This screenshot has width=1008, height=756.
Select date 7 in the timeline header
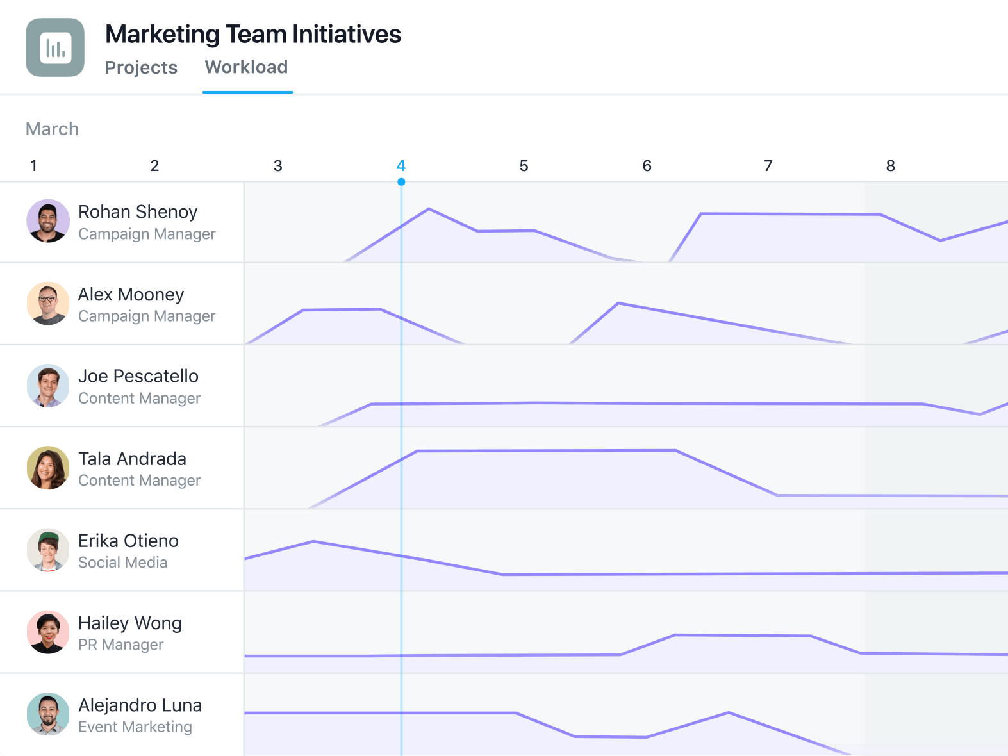[x=768, y=166]
